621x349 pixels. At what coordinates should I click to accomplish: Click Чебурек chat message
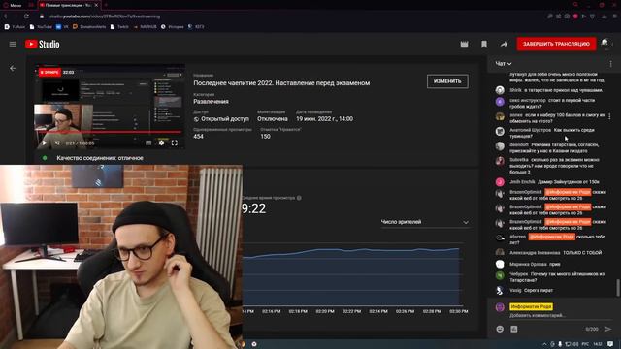coord(556,277)
